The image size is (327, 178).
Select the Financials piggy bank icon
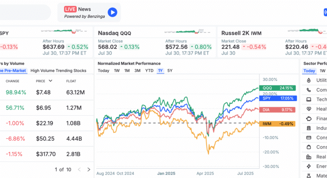click(x=309, y=118)
